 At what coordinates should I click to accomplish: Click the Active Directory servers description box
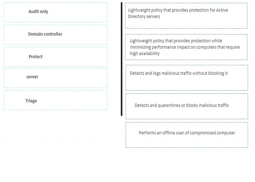click(186, 16)
